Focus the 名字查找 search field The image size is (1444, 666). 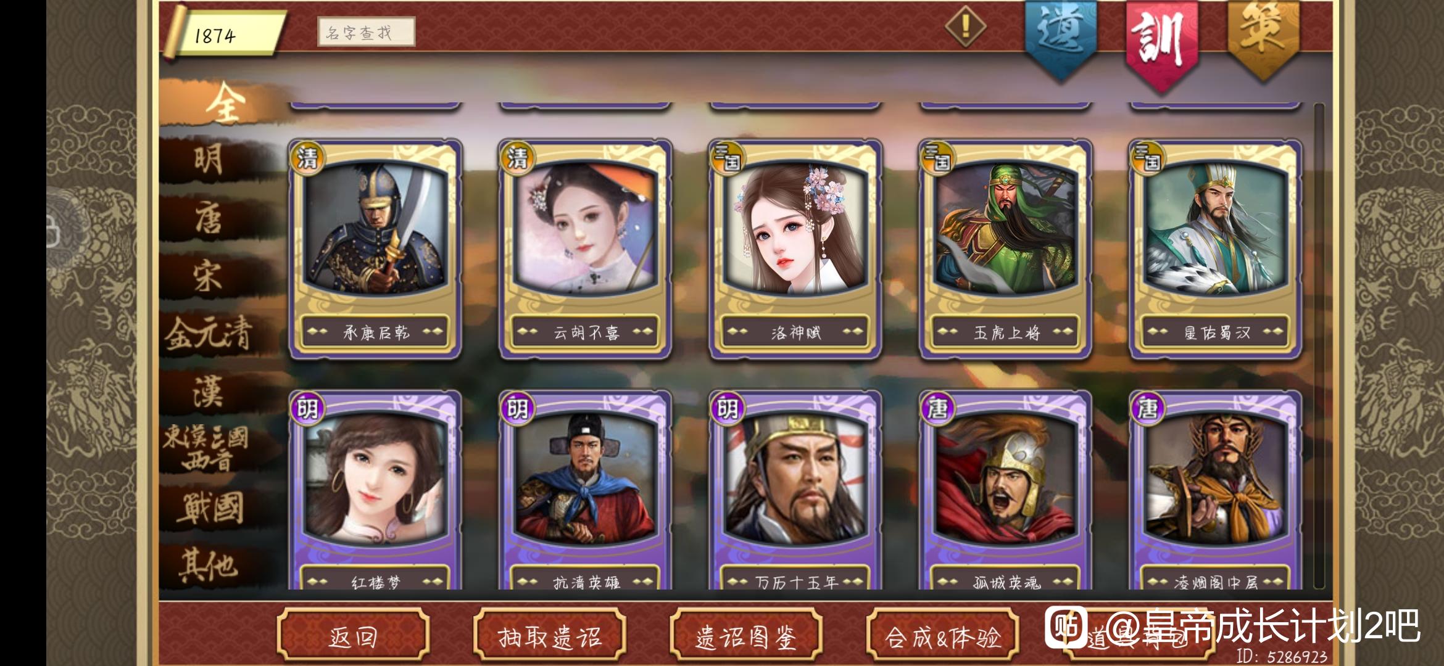pos(366,32)
